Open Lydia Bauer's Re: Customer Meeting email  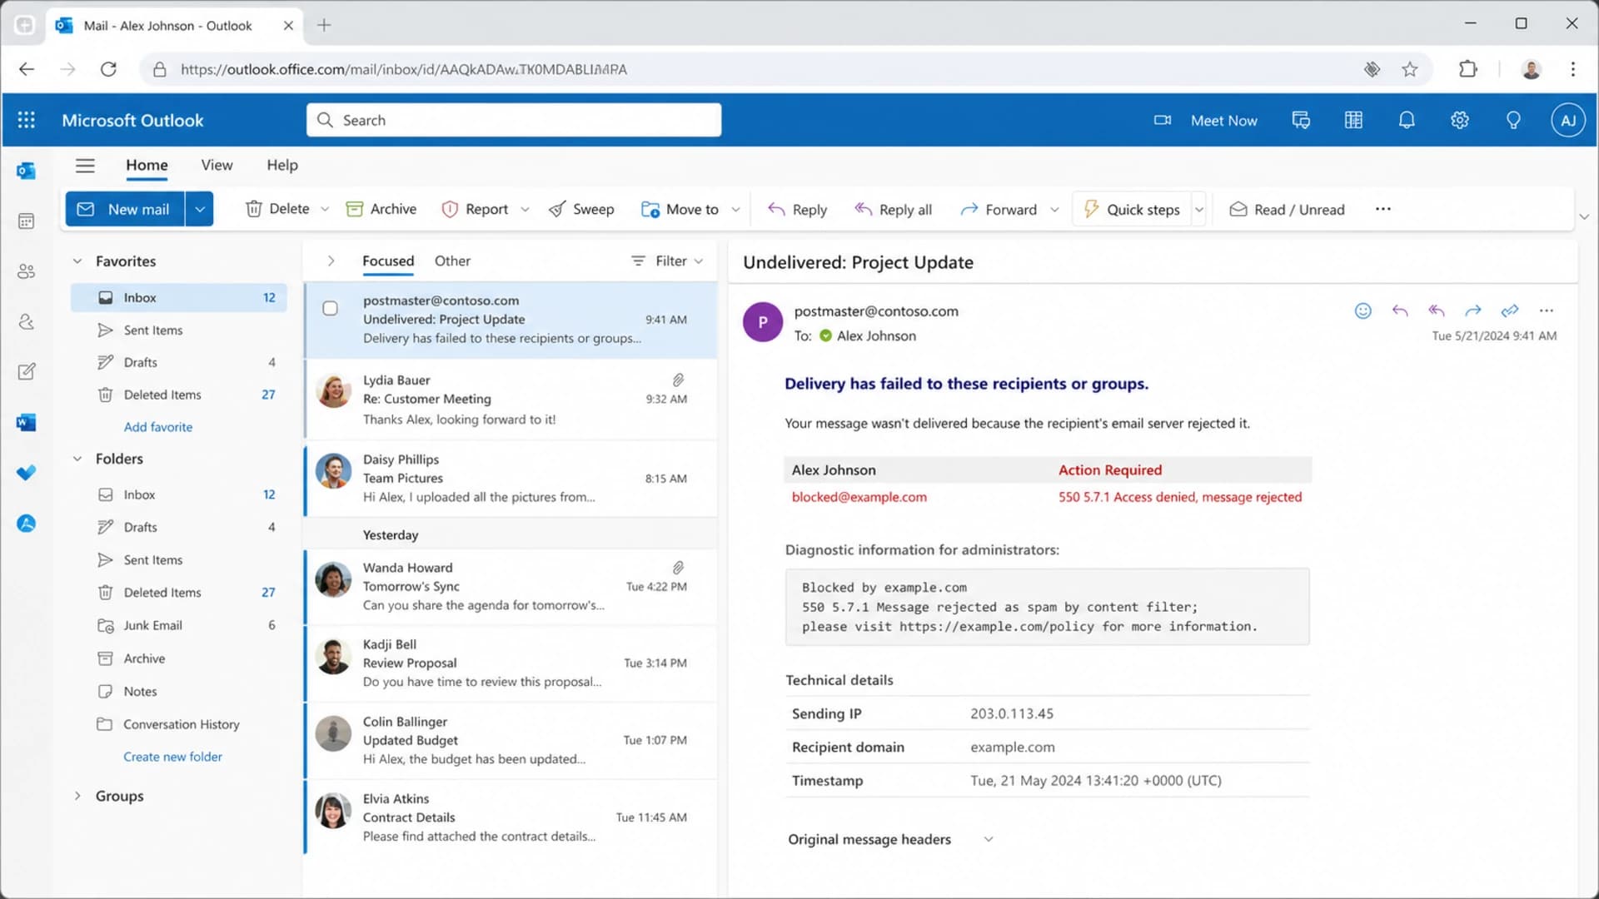[511, 400]
